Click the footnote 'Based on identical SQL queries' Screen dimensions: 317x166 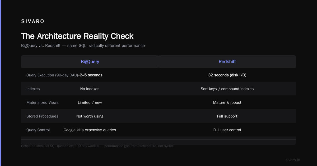coord(97,146)
